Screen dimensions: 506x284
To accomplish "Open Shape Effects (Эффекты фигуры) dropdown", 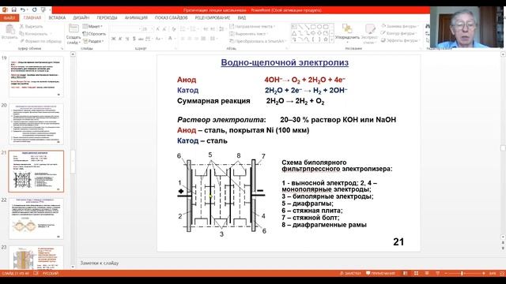I will 400,40.
